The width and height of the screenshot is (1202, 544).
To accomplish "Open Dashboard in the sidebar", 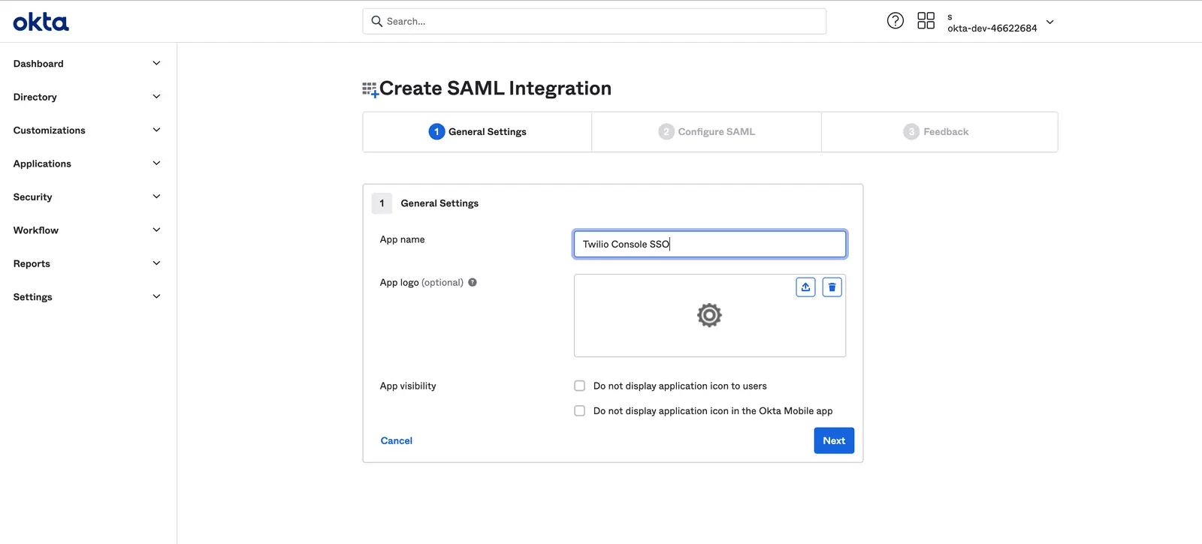I will (38, 64).
